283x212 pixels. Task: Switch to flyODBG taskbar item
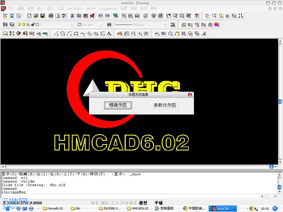point(110,208)
